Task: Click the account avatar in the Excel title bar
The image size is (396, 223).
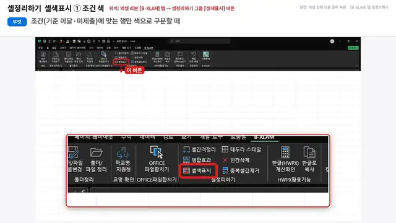Action: [x=332, y=42]
